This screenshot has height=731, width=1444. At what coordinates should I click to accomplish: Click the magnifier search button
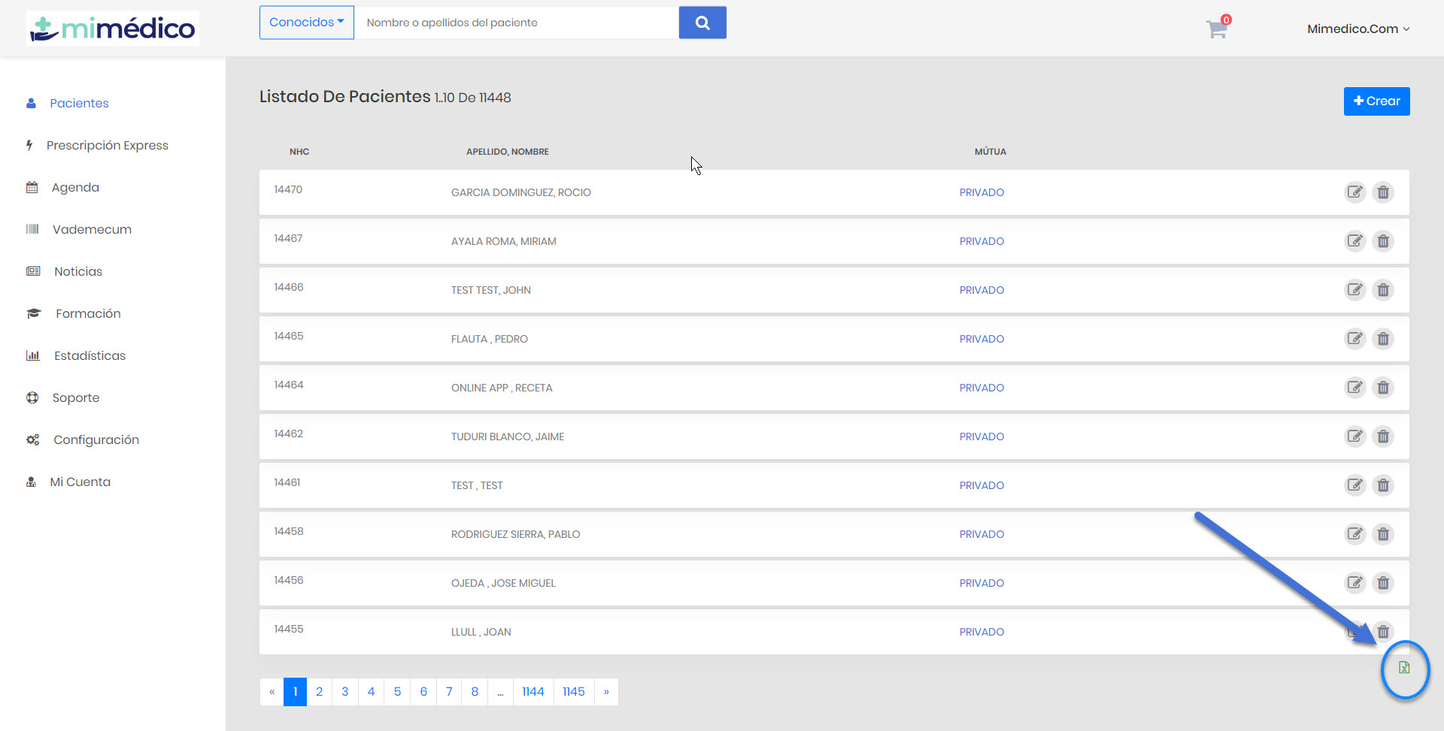coord(702,23)
